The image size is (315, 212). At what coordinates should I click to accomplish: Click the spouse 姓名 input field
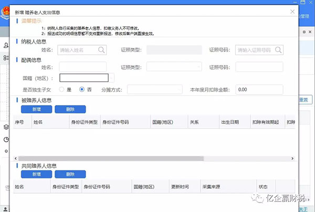82,67
